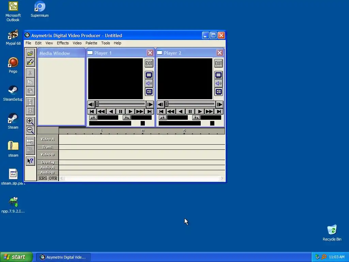Screen dimensions: 349x262
Task: Jump to end in Player 1
Action: (x=149, y=112)
